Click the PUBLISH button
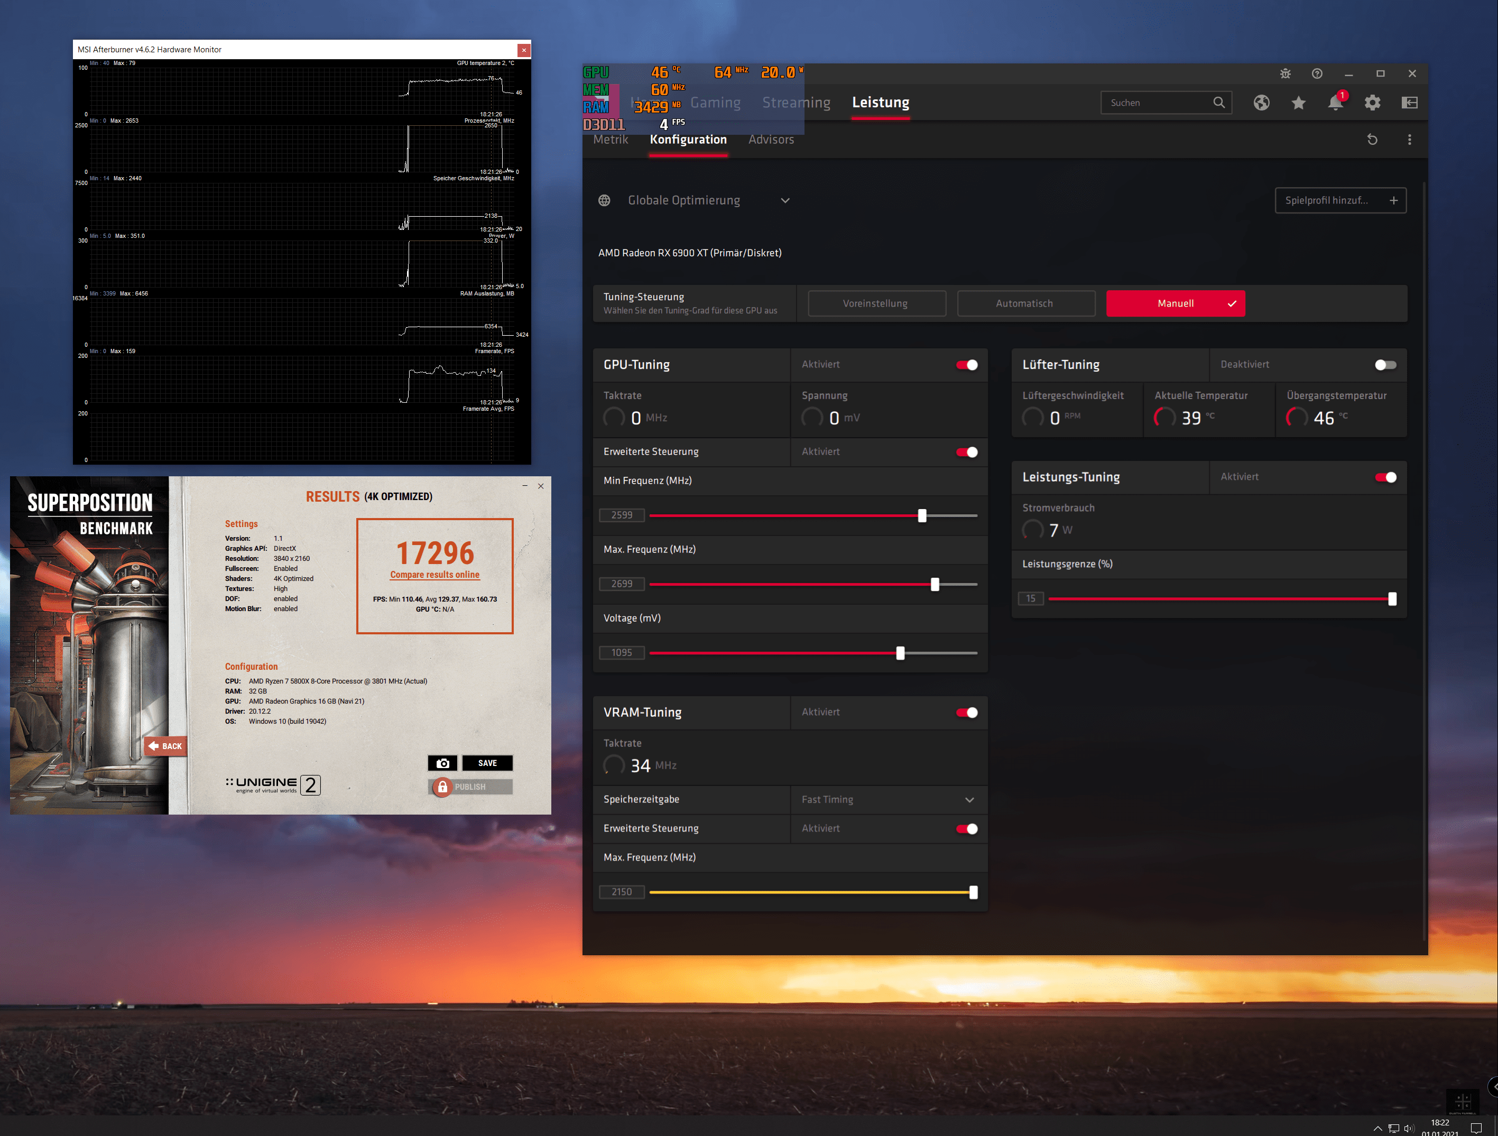 (x=470, y=787)
